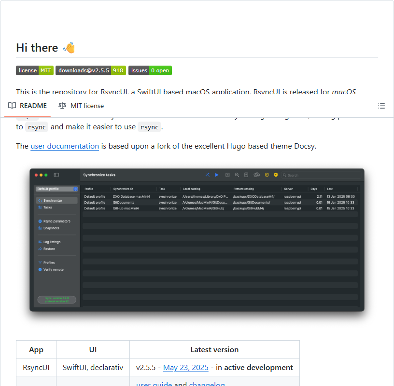Open the May 23, 2025 release link
Screen dimensions: 394x386
[x=185, y=367]
